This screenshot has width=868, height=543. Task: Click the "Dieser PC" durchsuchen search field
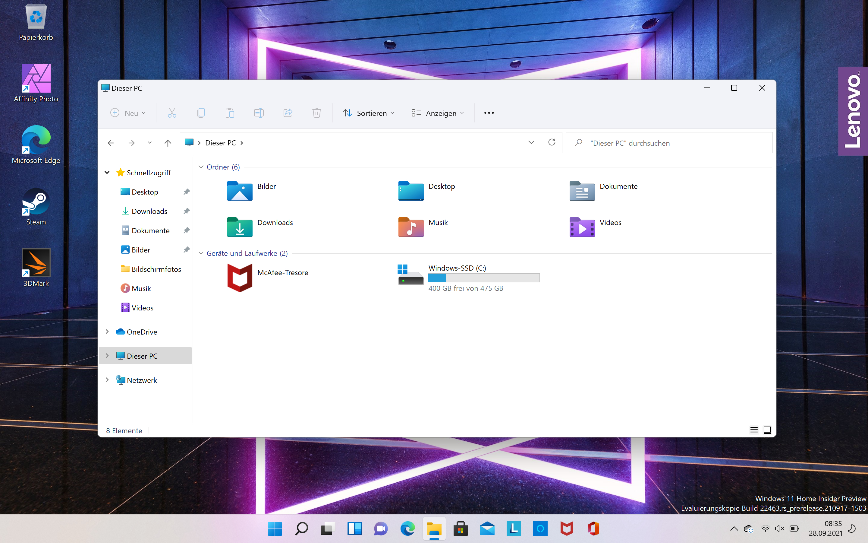pyautogui.click(x=669, y=143)
